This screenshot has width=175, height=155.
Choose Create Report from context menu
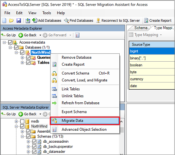coord(85,64)
